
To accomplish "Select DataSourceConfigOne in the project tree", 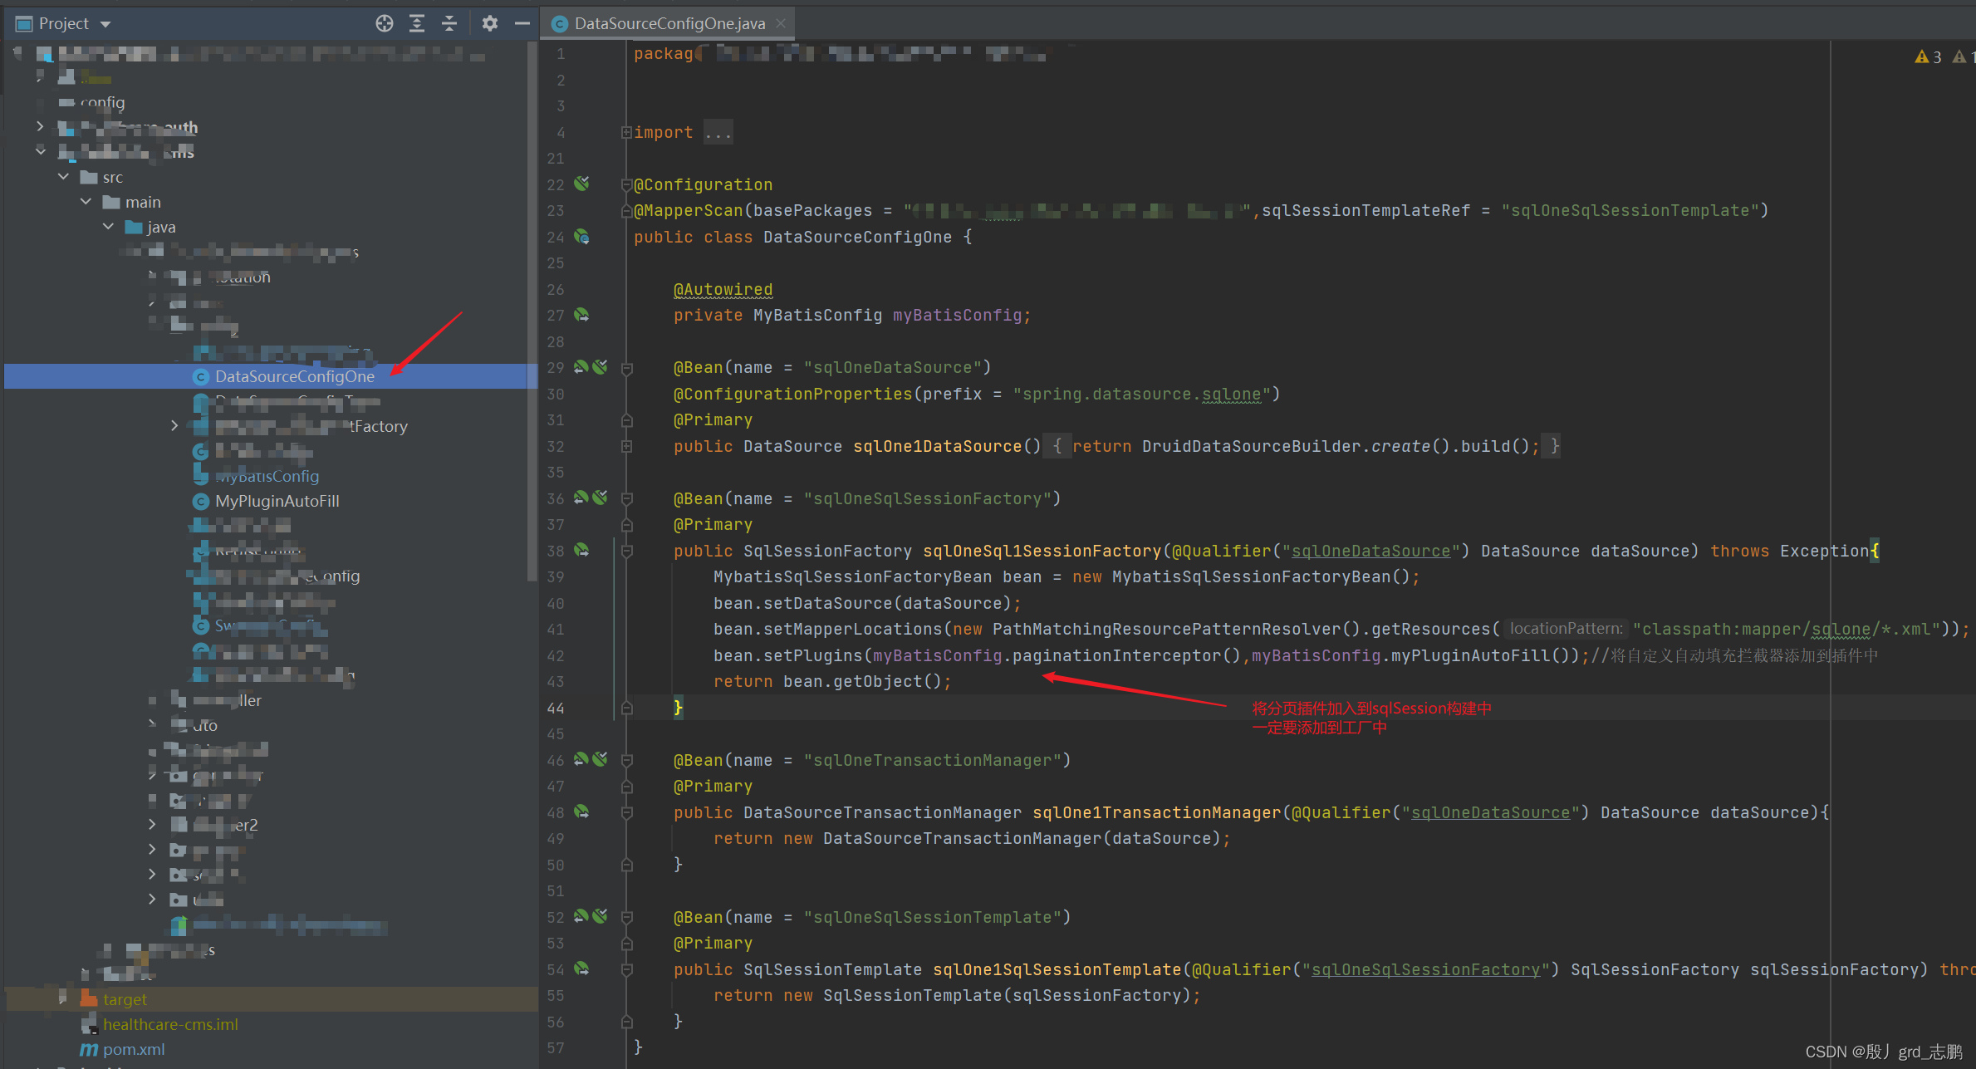I will [270, 376].
